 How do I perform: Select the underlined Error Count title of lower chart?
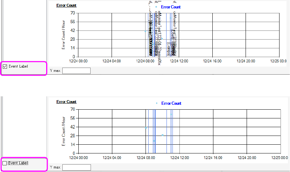(x=66, y=102)
